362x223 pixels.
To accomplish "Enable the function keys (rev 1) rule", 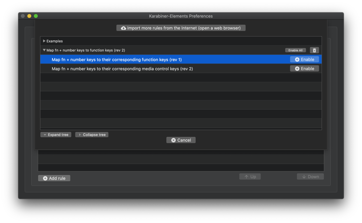I will pyautogui.click(x=304, y=60).
